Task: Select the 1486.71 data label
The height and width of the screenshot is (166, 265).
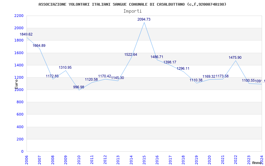Action: click(x=157, y=57)
